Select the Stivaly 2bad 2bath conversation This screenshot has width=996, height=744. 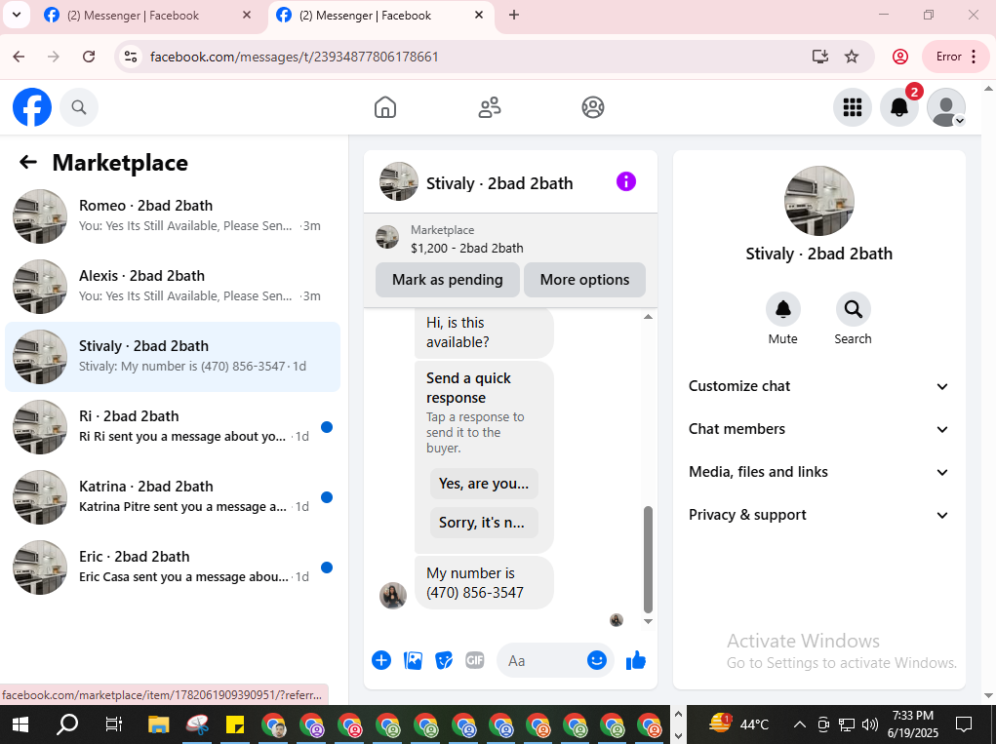(173, 357)
